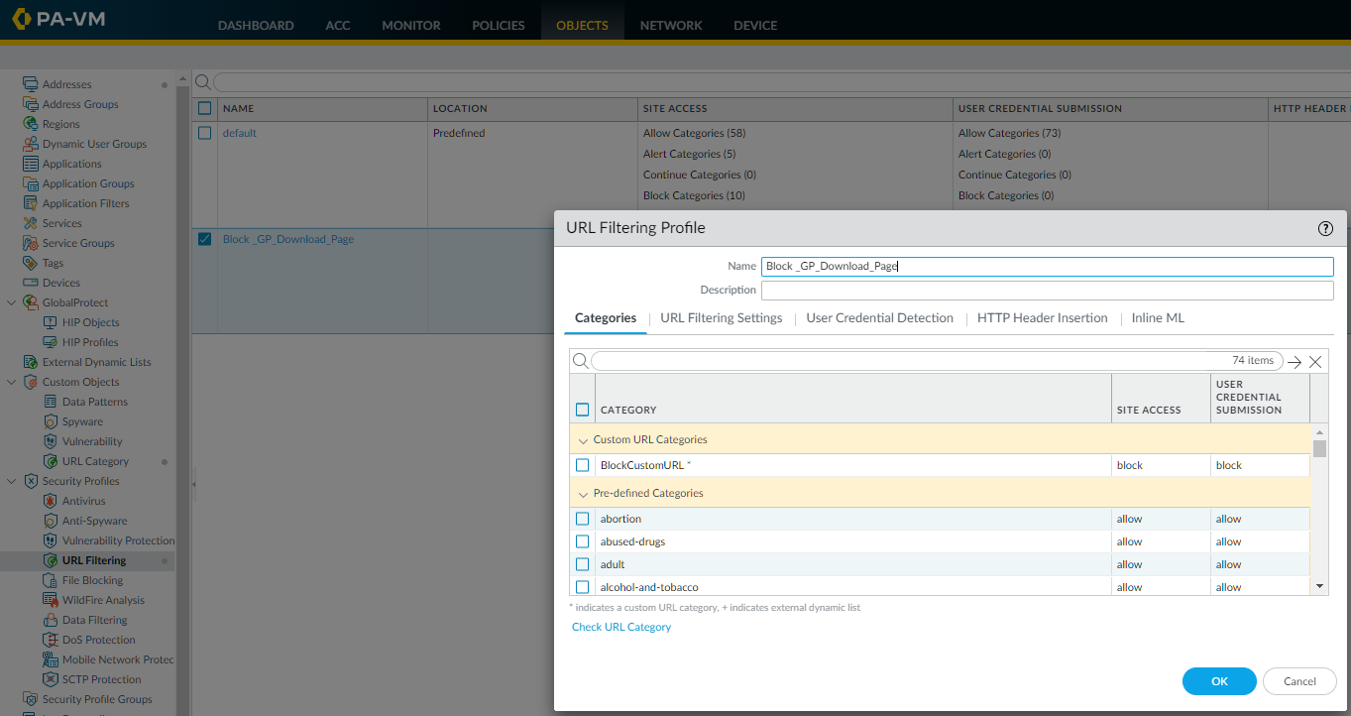The width and height of the screenshot is (1351, 716).
Task: Collapse the Custom URL Categories group
Action: coord(582,439)
